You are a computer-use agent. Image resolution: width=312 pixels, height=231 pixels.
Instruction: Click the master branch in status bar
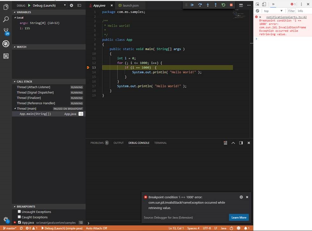(x=10, y=228)
